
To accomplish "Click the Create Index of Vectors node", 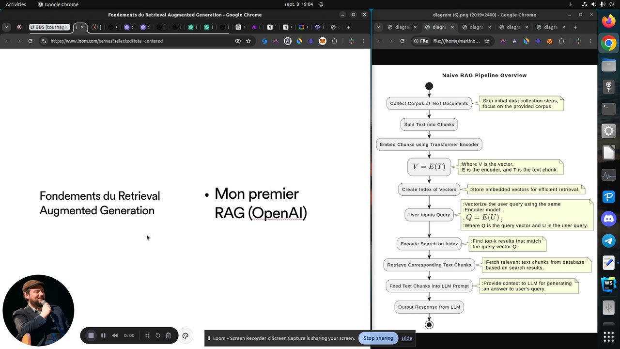I will coord(429,190).
